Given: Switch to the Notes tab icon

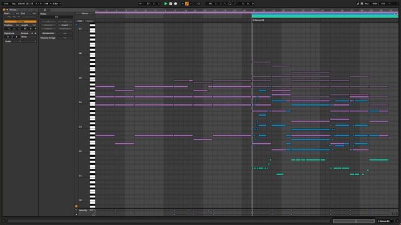Looking at the screenshot, I should [44, 10].
